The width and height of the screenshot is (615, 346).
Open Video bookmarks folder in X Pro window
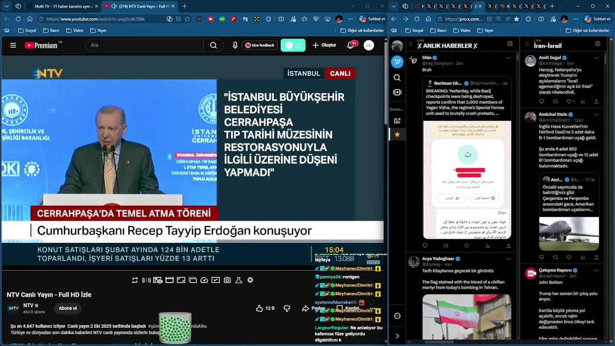click(x=461, y=30)
